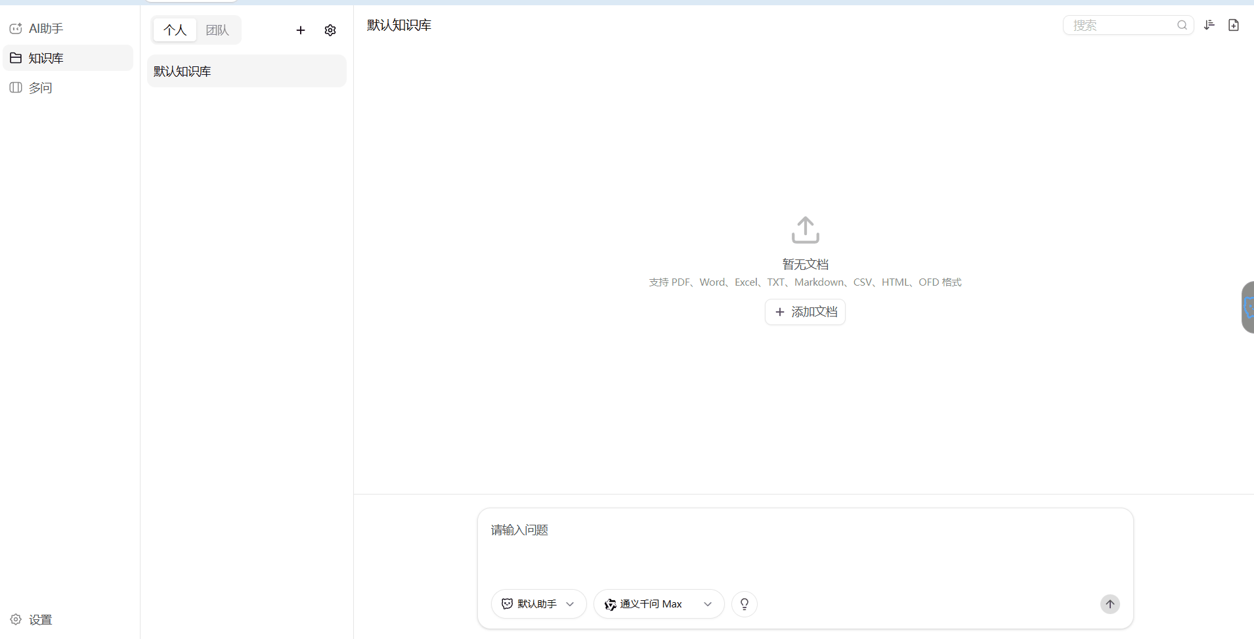Switch to the 团队 team tab
Viewport: 1254px width, 639px height.
(217, 30)
